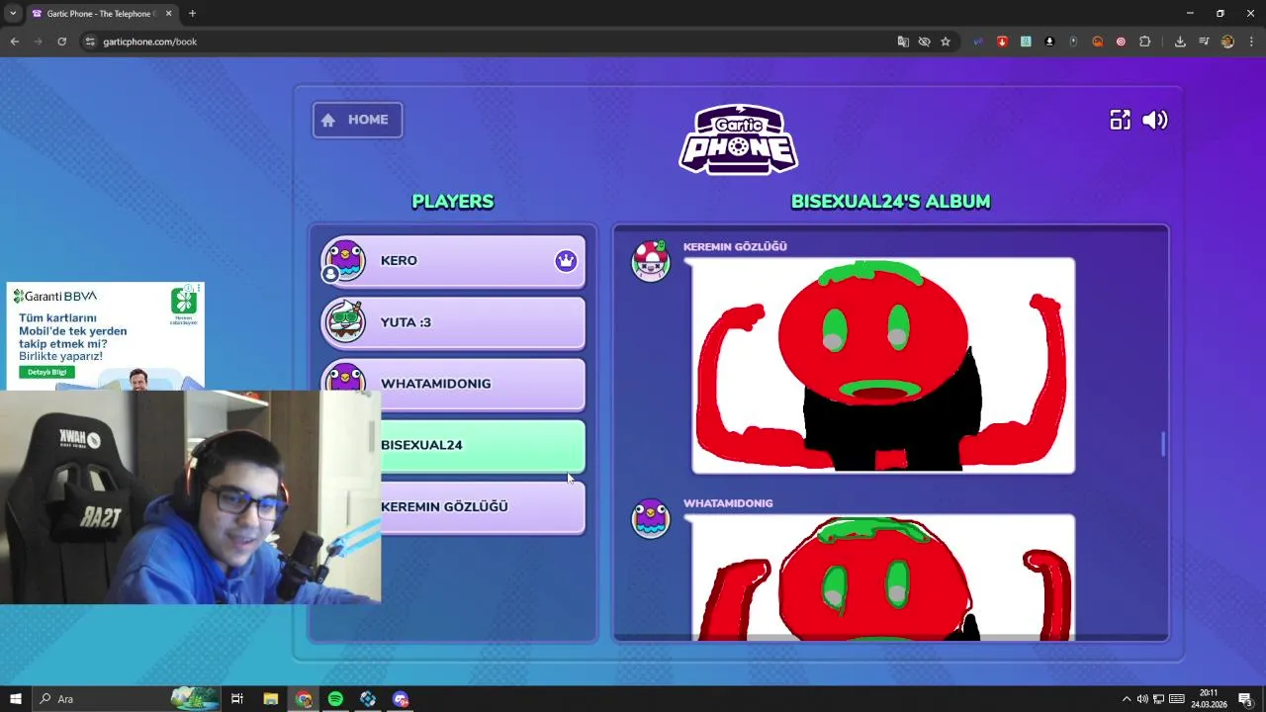Screen dimensions: 1266x712
Task: Click the Detaylı Bilgi button in Garanti ad
Action: coord(46,372)
